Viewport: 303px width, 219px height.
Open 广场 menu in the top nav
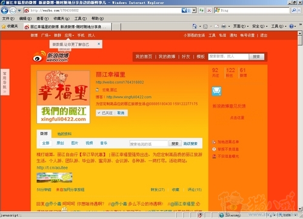click(x=45, y=35)
